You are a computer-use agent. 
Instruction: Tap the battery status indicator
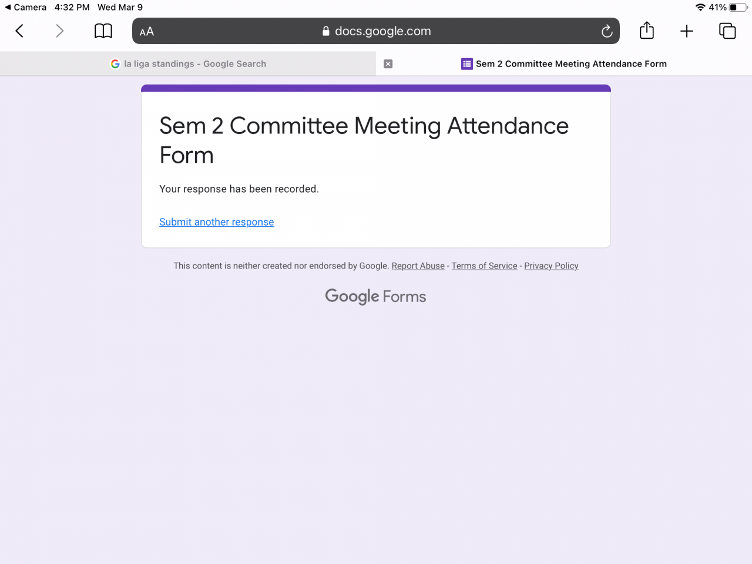pos(738,8)
